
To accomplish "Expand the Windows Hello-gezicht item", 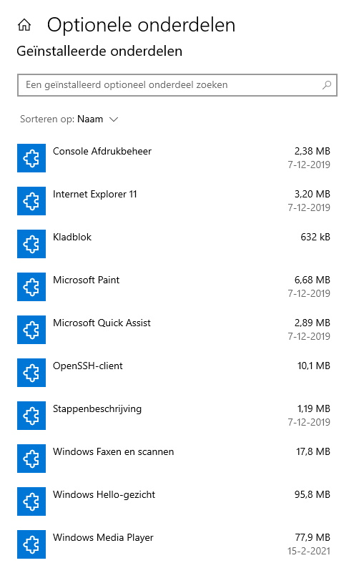I will pyautogui.click(x=174, y=501).
